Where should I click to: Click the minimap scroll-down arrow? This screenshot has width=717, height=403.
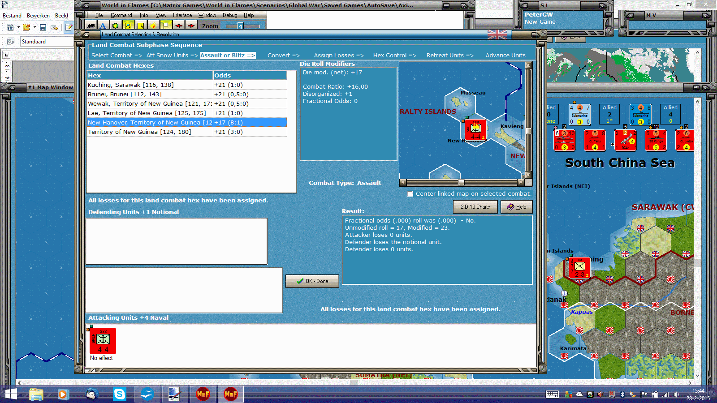(528, 175)
